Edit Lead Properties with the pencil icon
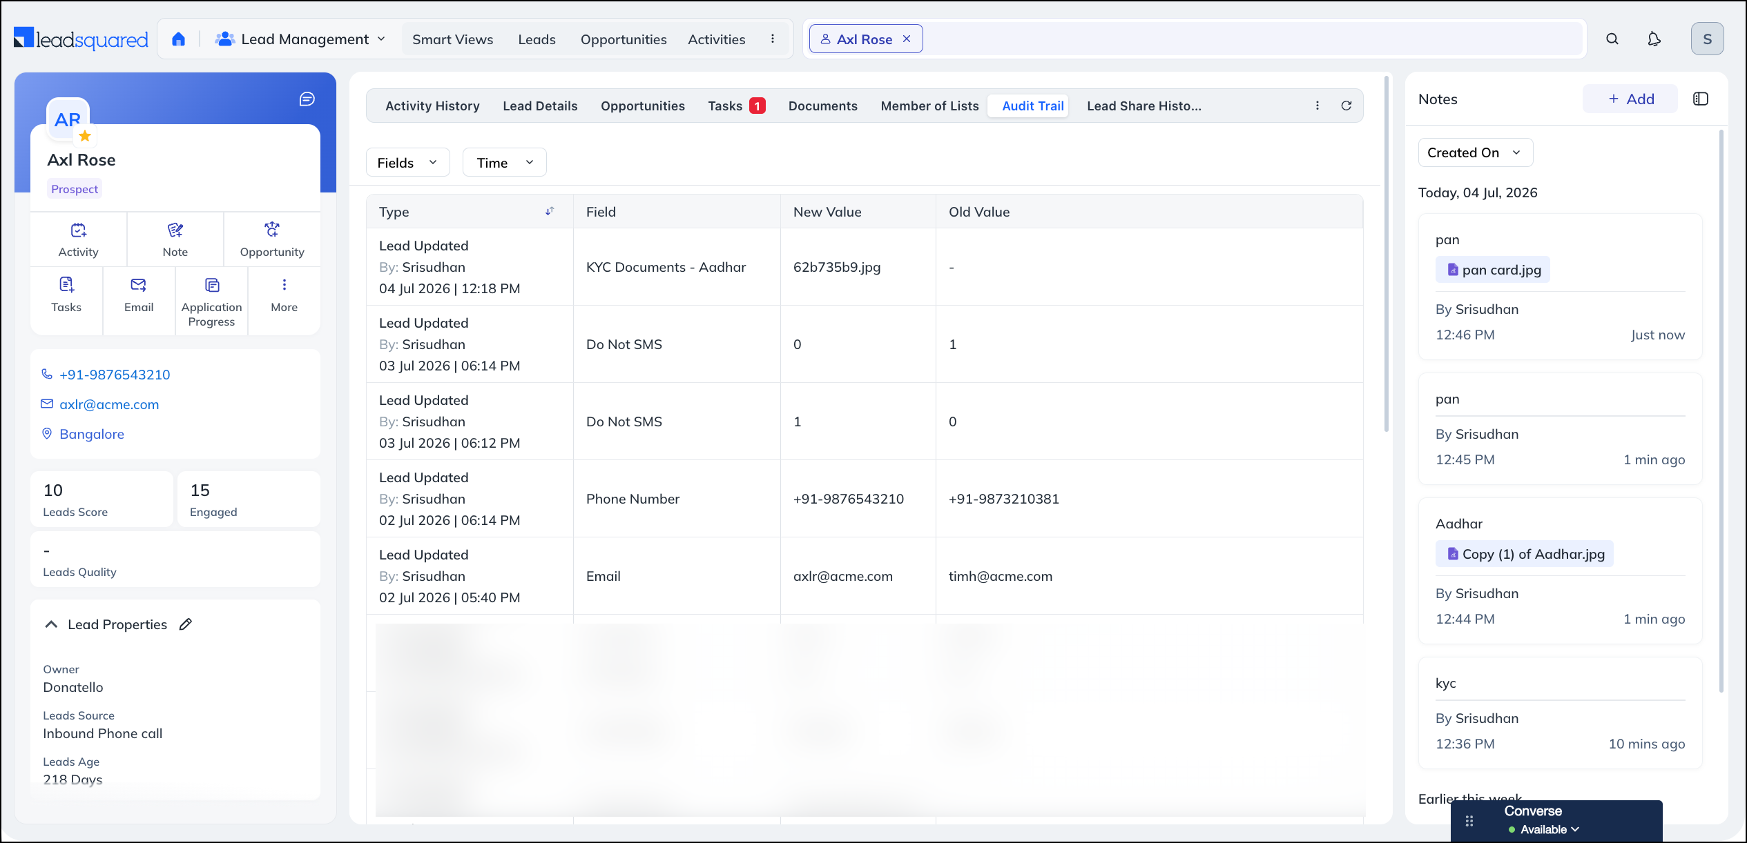 point(185,624)
